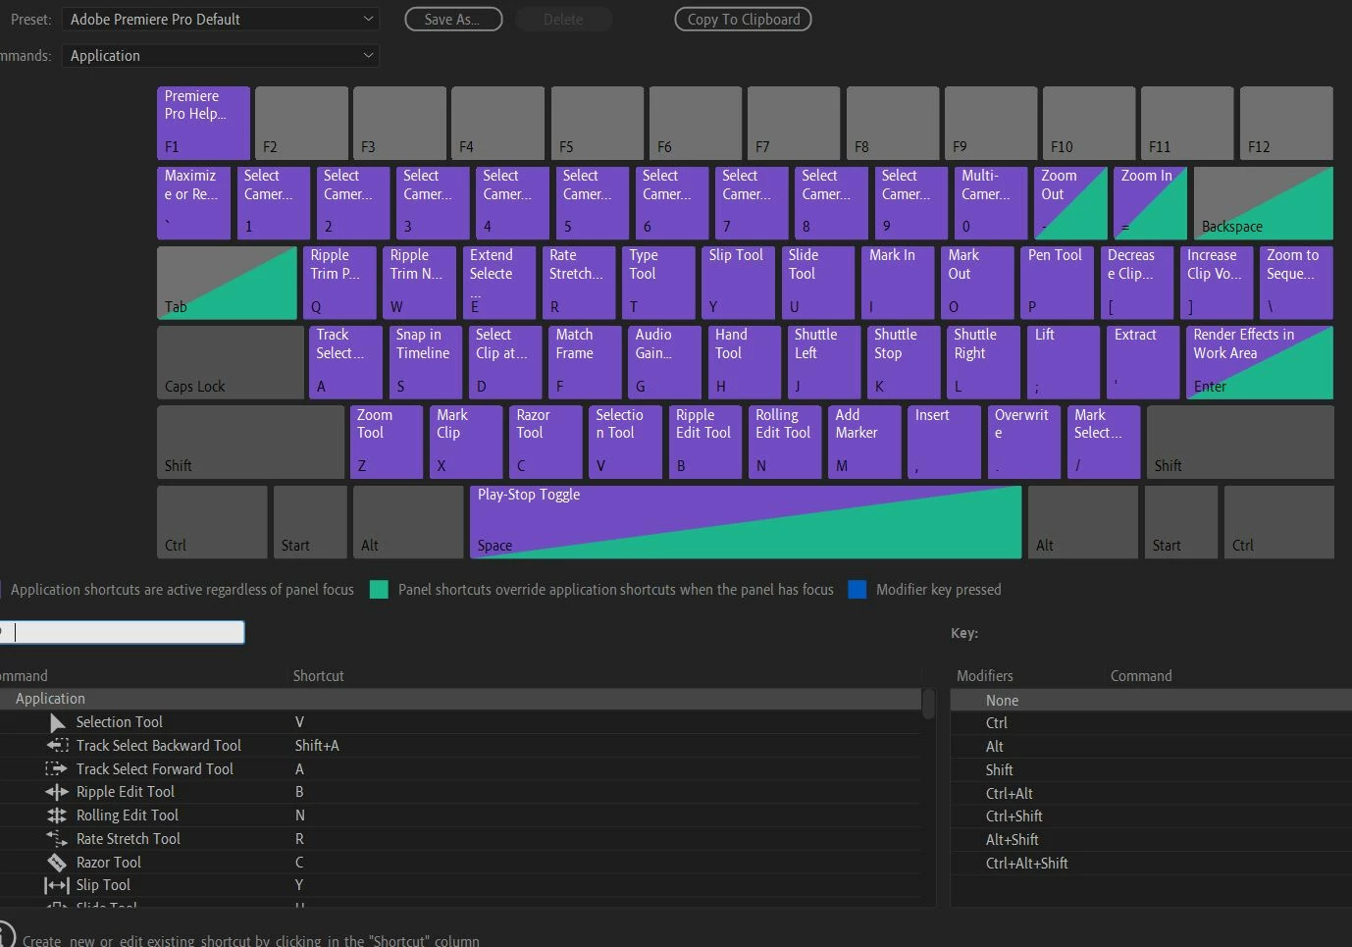The width and height of the screenshot is (1352, 947).
Task: Click the info icon in the status line
Action: (x=4, y=935)
